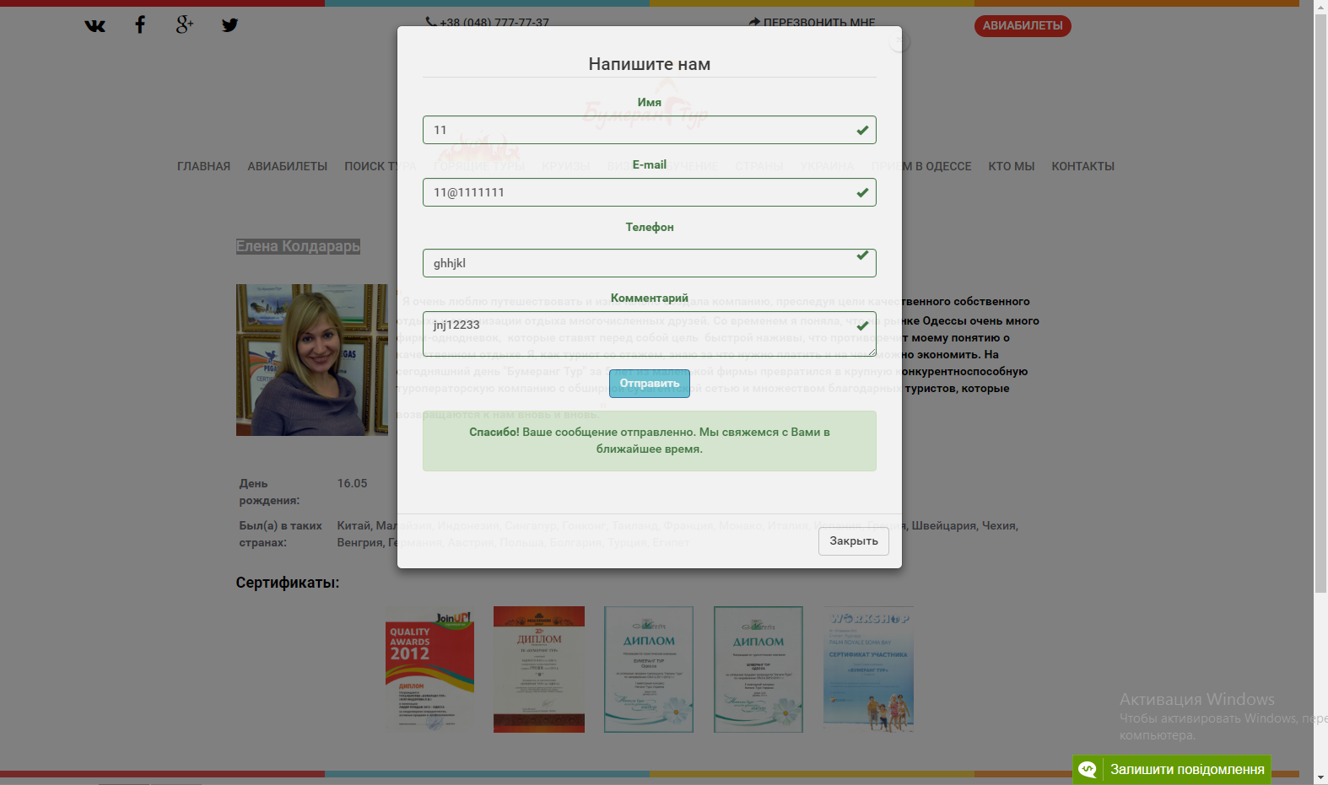This screenshot has height=785, width=1328.
Task: Open the КТО МЫ navigation item
Action: (1011, 167)
